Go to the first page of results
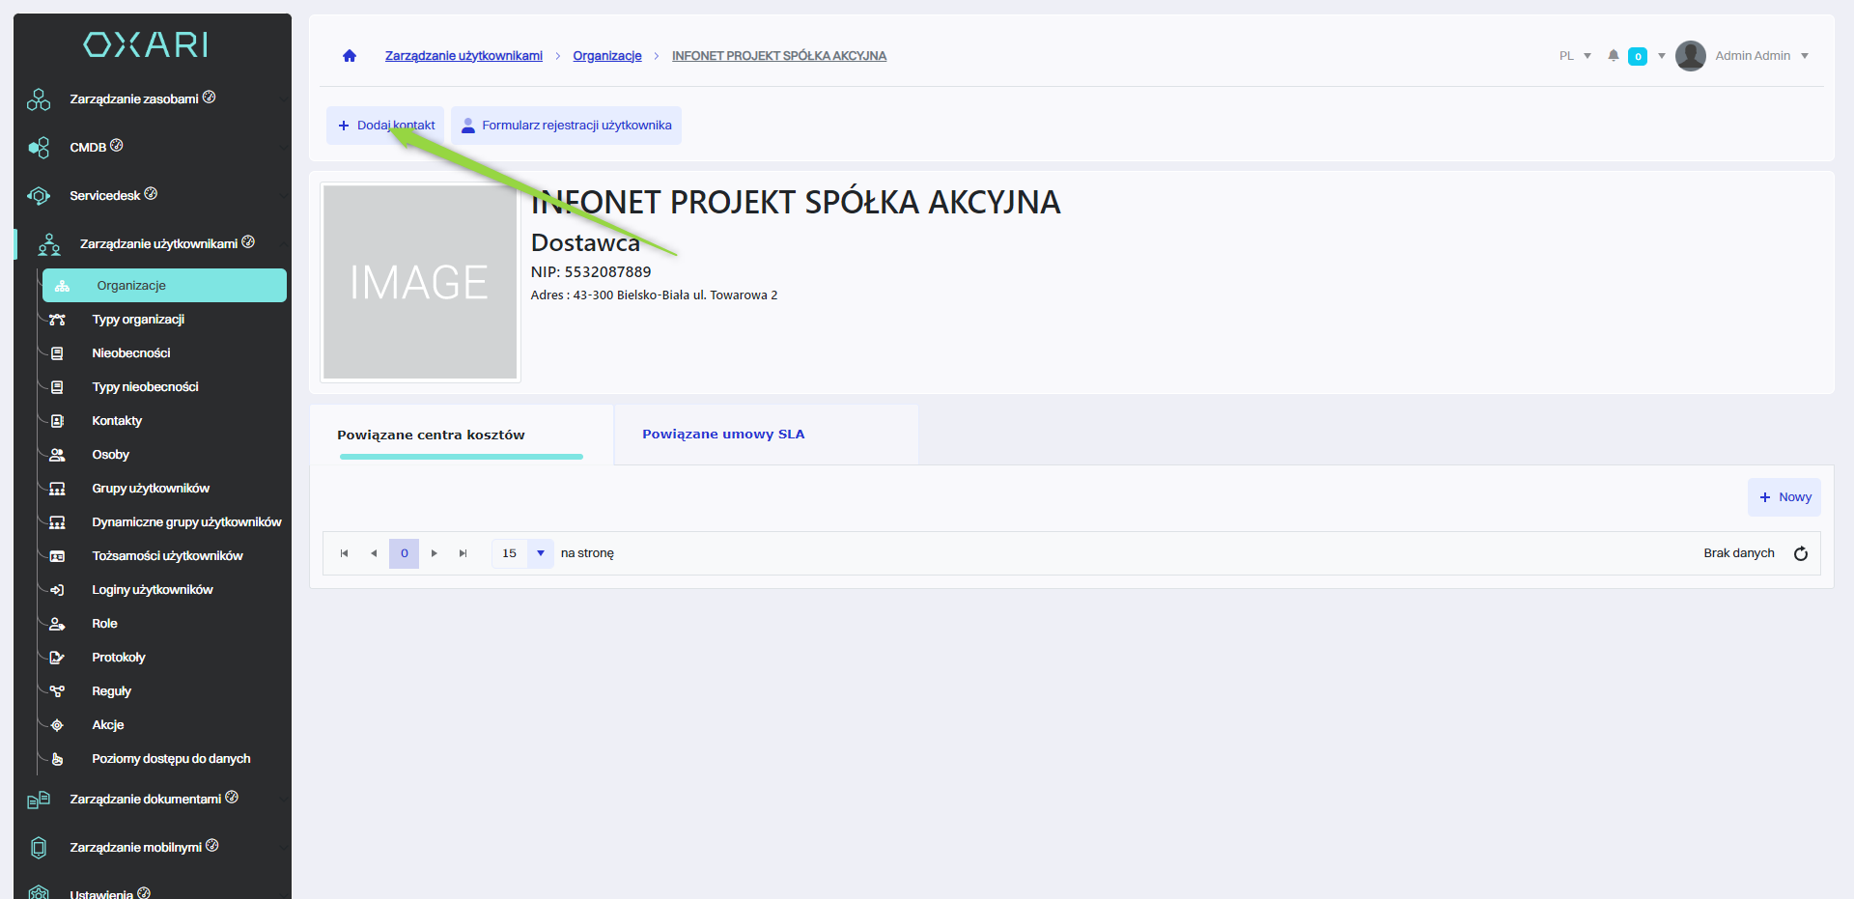The width and height of the screenshot is (1854, 899). (344, 553)
